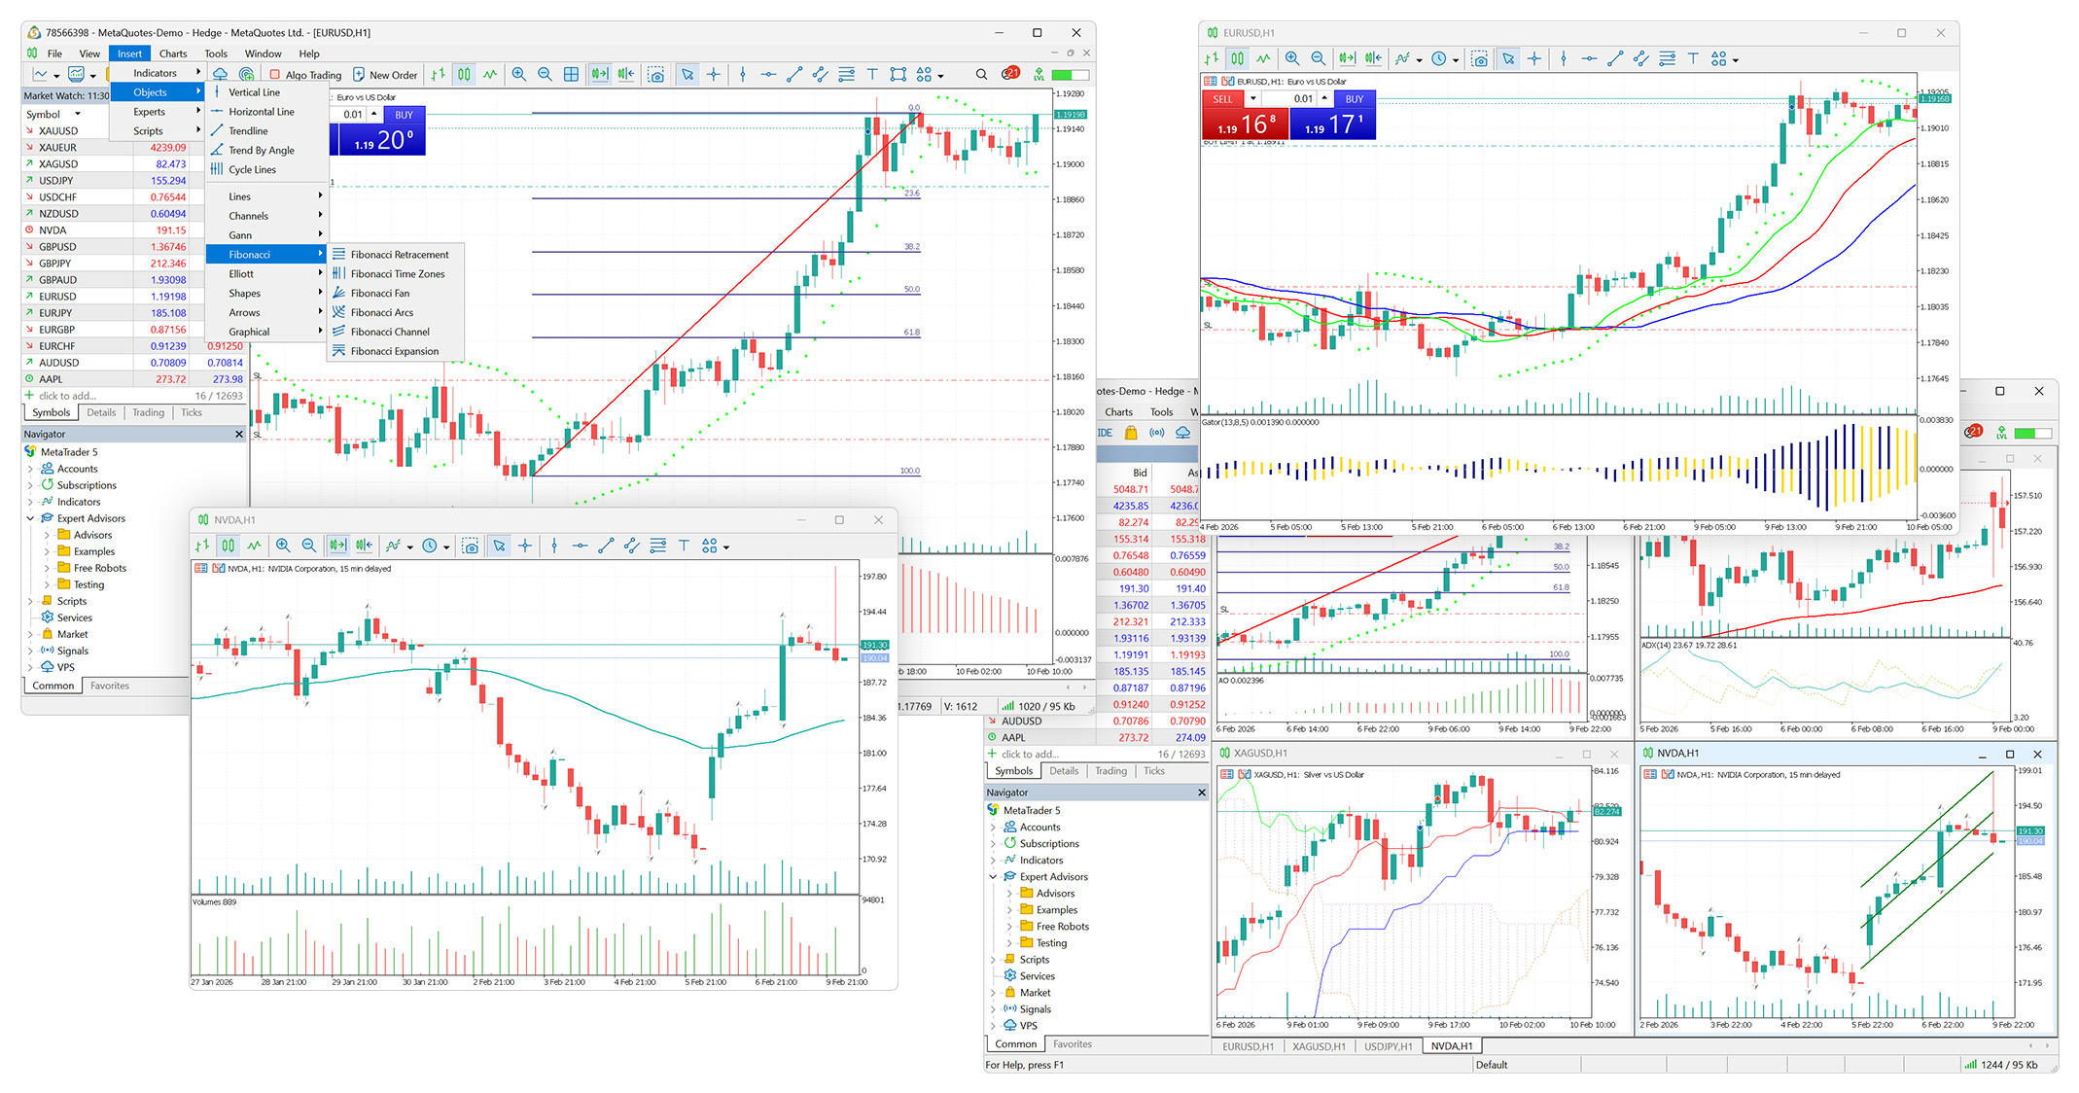Click the red SELL button
Image resolution: width=2079 pixels, height=1093 pixels.
click(1222, 99)
